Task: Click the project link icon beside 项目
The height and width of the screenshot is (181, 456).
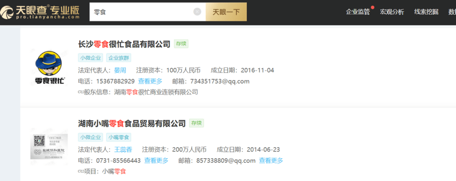Action: click(x=81, y=171)
